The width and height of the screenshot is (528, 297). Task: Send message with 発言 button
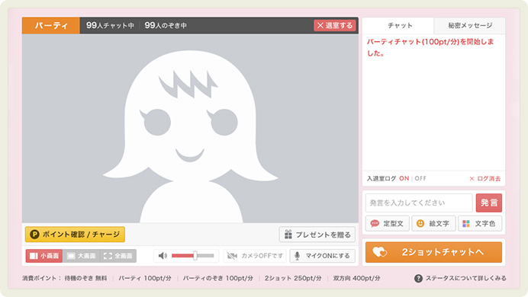point(488,203)
